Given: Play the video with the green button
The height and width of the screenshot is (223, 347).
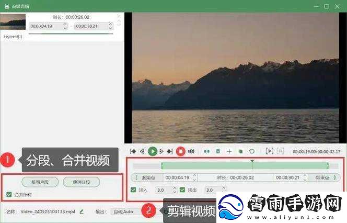Looking at the screenshot, I should point(153,152).
